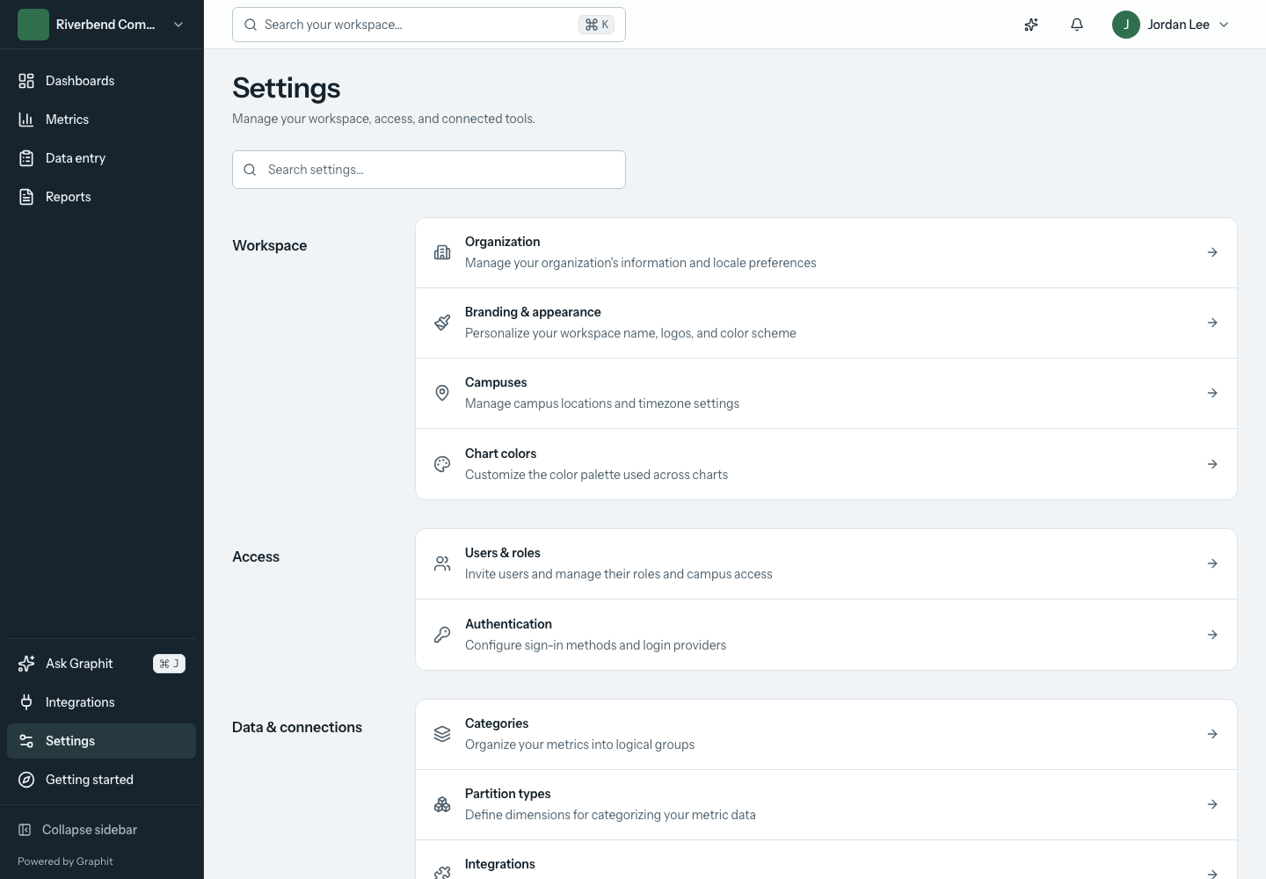Open Users & roles settings
Viewport: 1266px width, 879px height.
tap(826, 563)
